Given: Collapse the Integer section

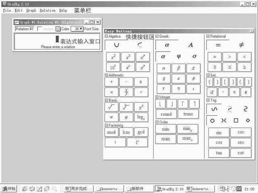Looking at the screenshot, I should [x=157, y=97].
